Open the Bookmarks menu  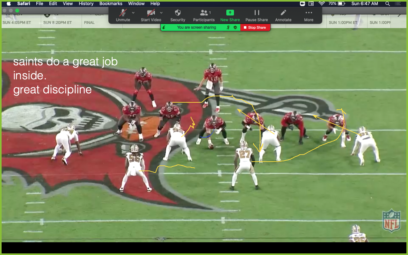pos(111,4)
